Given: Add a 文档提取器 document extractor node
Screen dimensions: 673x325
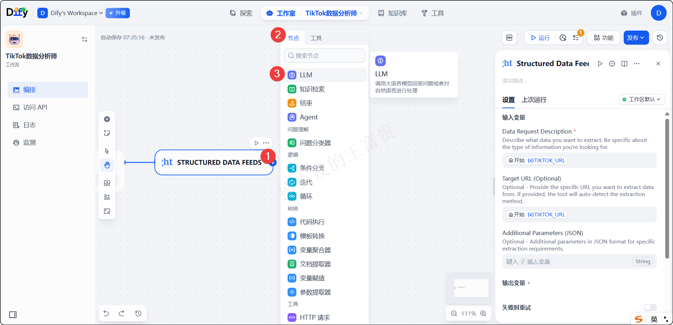Looking at the screenshot, I should 325,264.
